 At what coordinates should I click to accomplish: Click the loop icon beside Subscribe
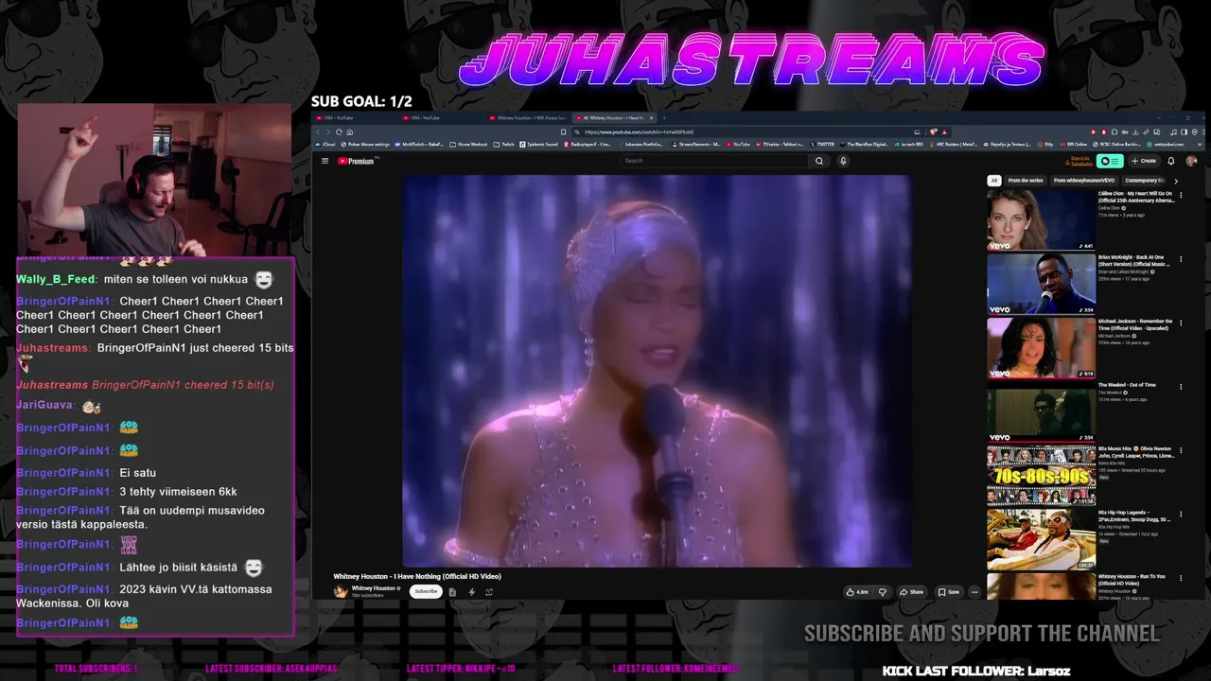[x=489, y=592]
